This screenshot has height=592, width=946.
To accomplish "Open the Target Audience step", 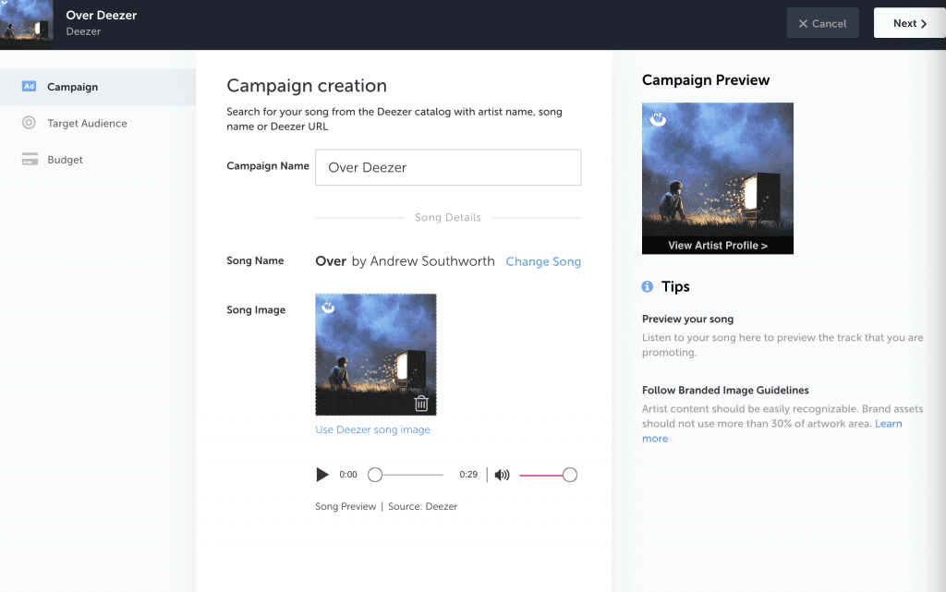I will coord(98,123).
